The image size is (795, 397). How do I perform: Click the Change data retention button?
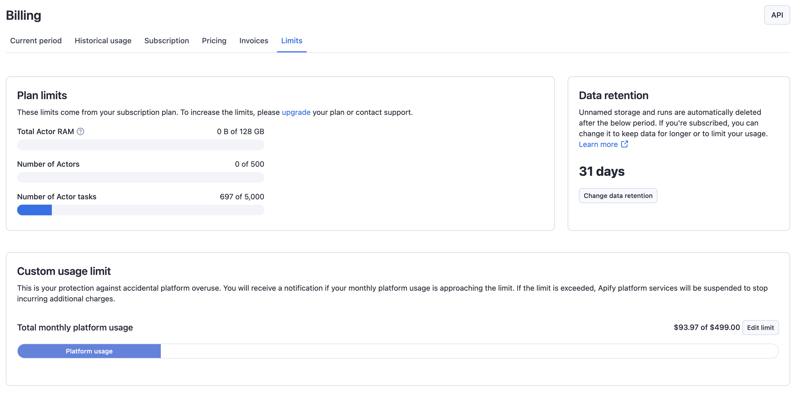[618, 195]
